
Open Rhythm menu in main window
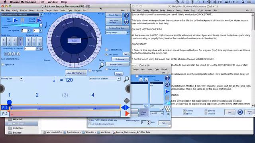[x=24, y=10]
